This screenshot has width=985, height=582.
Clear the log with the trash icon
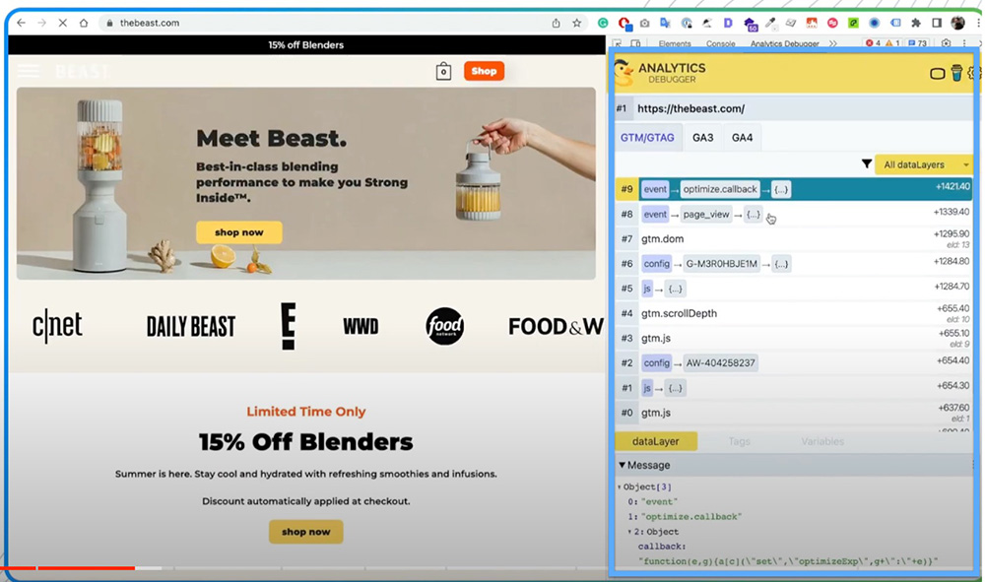tap(956, 73)
